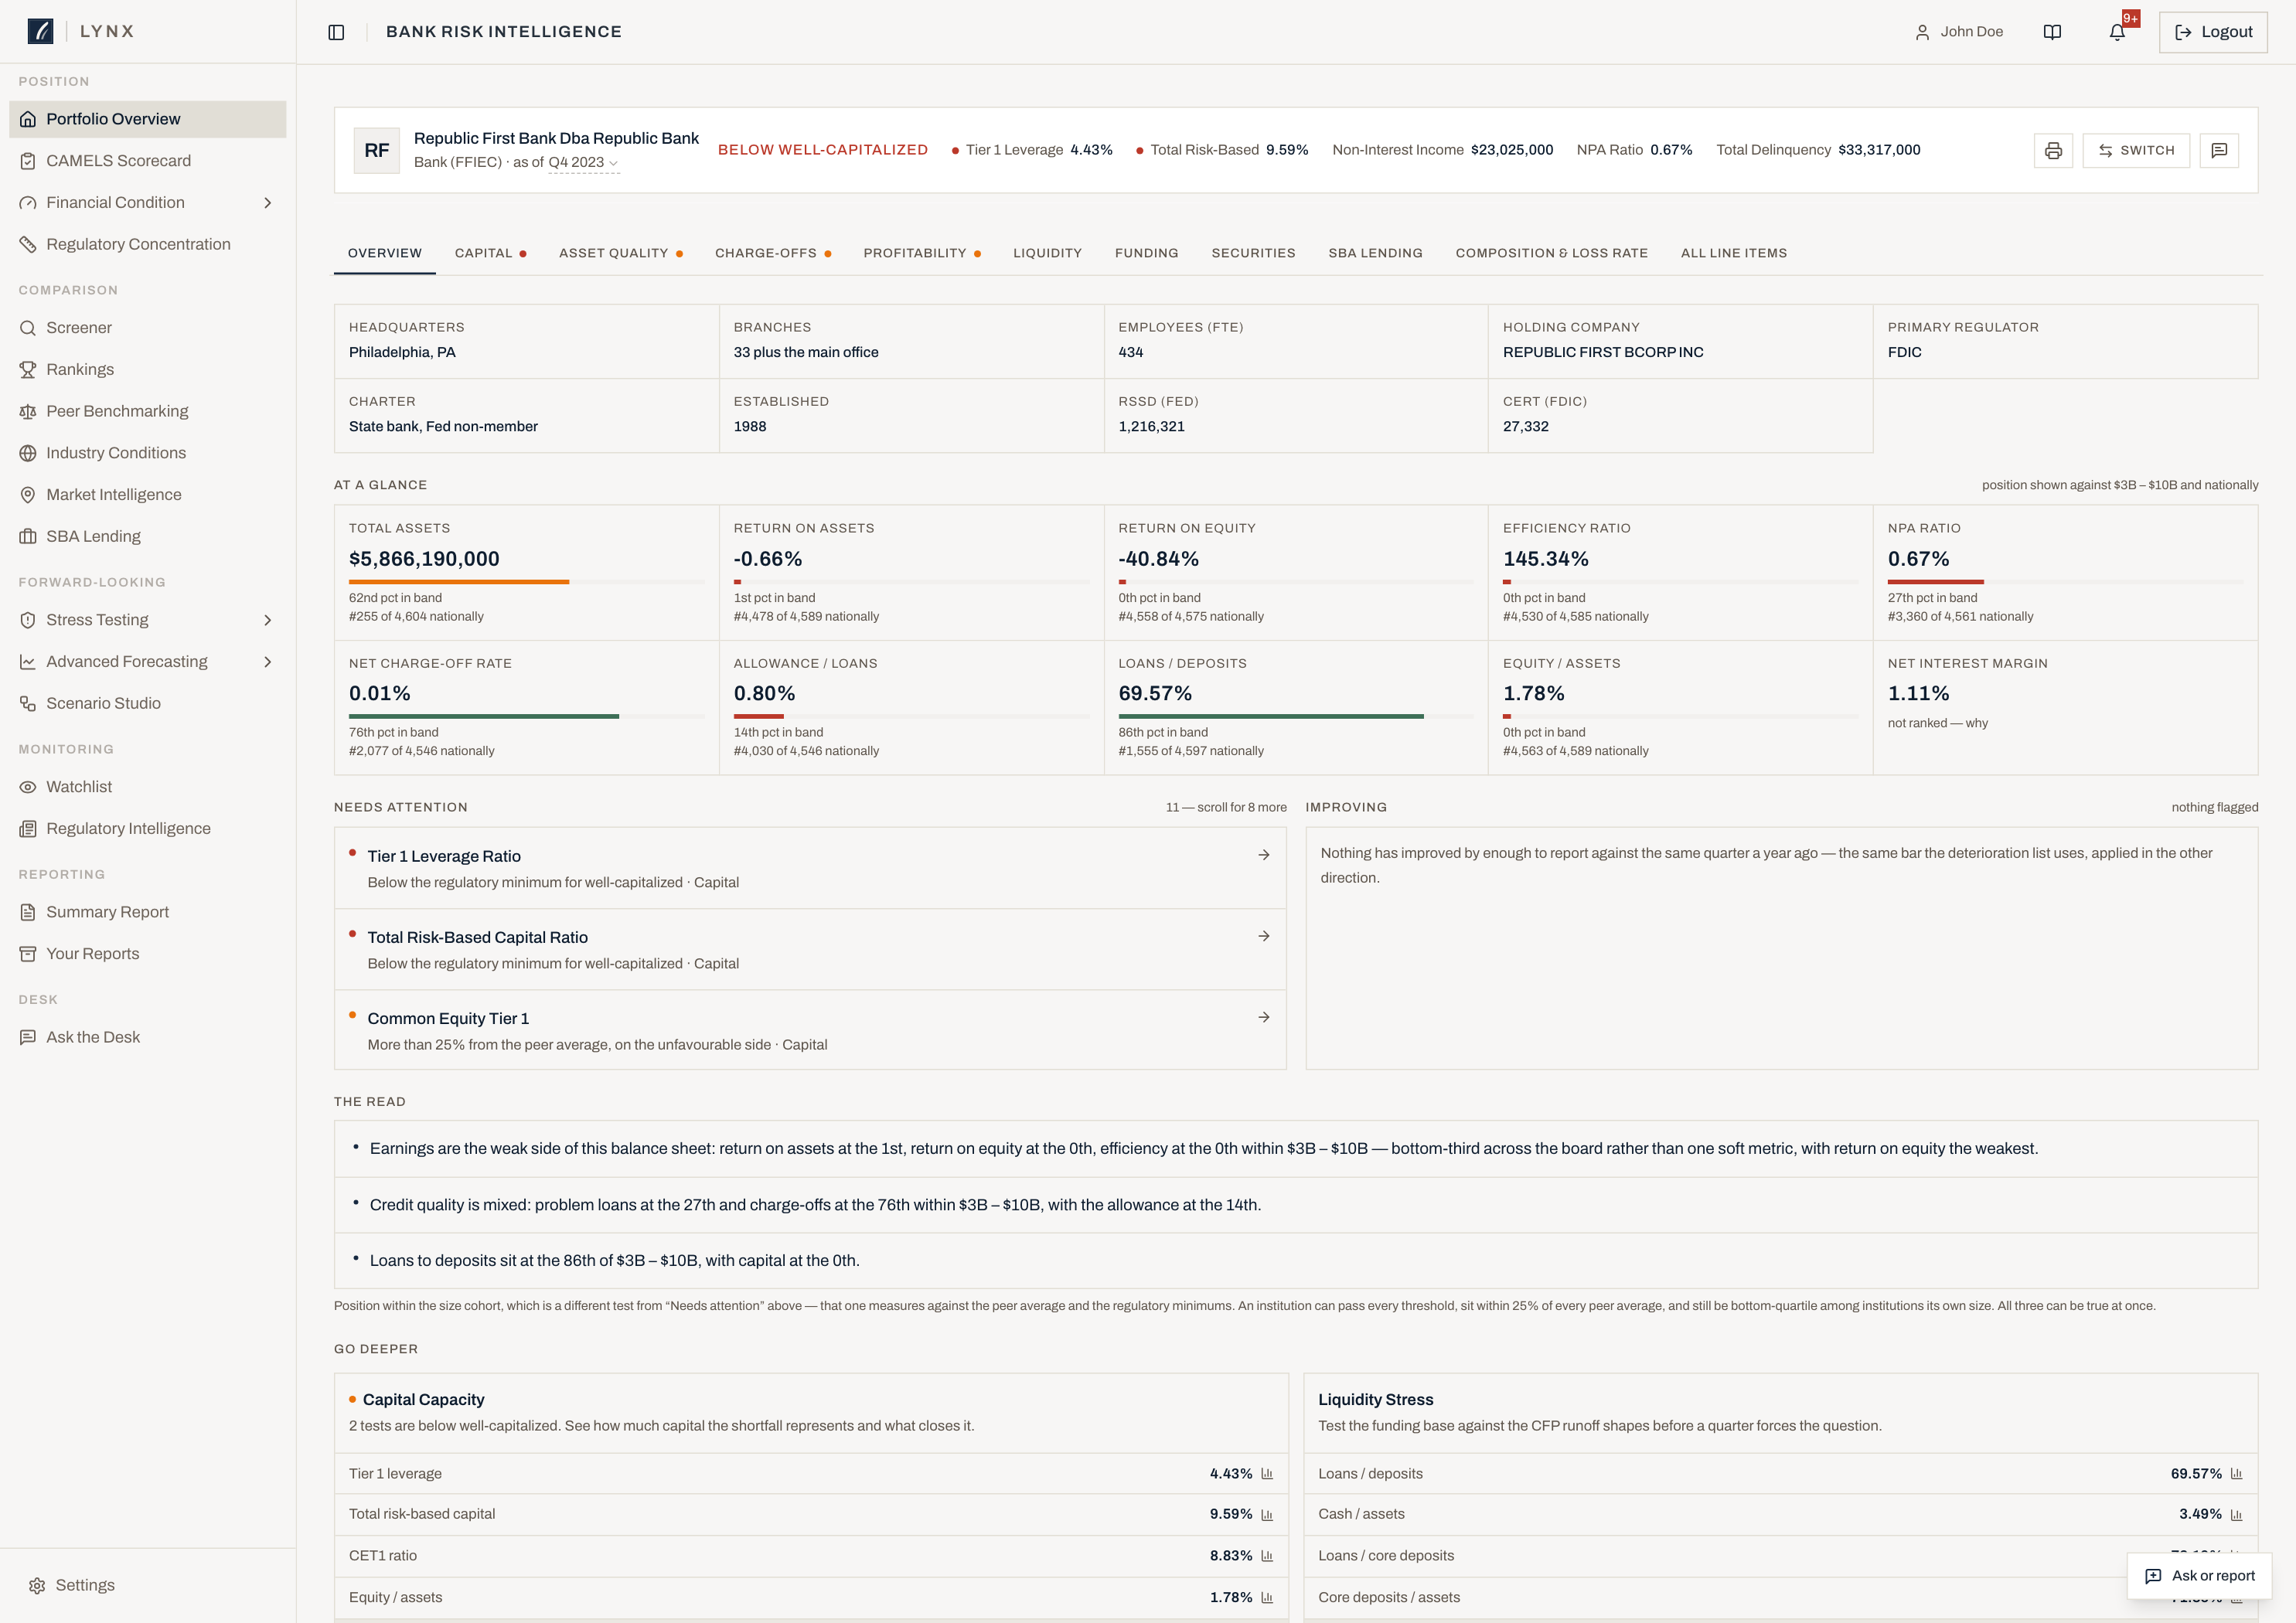Click the Logout button
This screenshot has height=1623, width=2296.
pos(2212,32)
